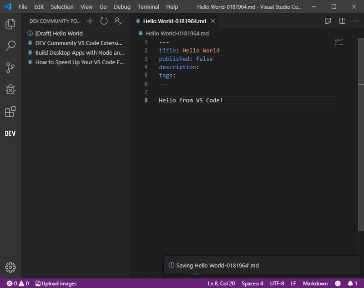The width and height of the screenshot is (364, 288).
Task: Click the DEV COMMUNITY: PO... panel title
Action: tap(55, 21)
